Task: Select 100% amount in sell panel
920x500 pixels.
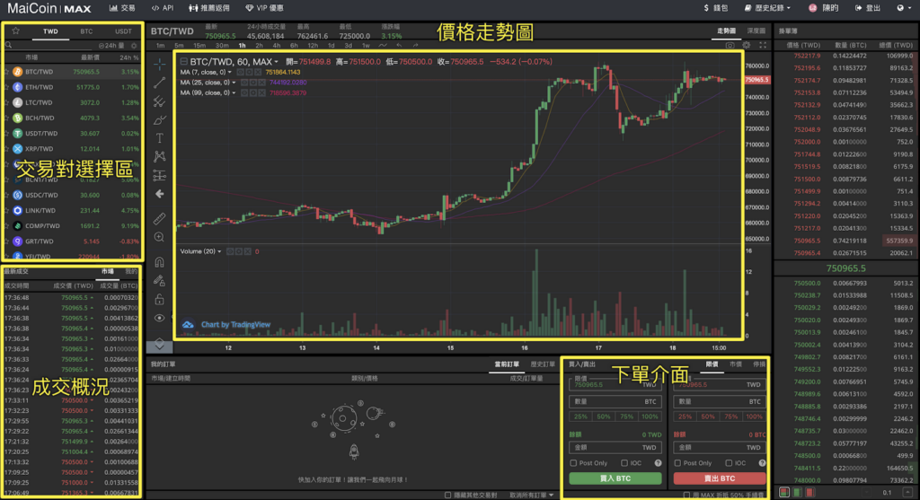Action: (754, 417)
